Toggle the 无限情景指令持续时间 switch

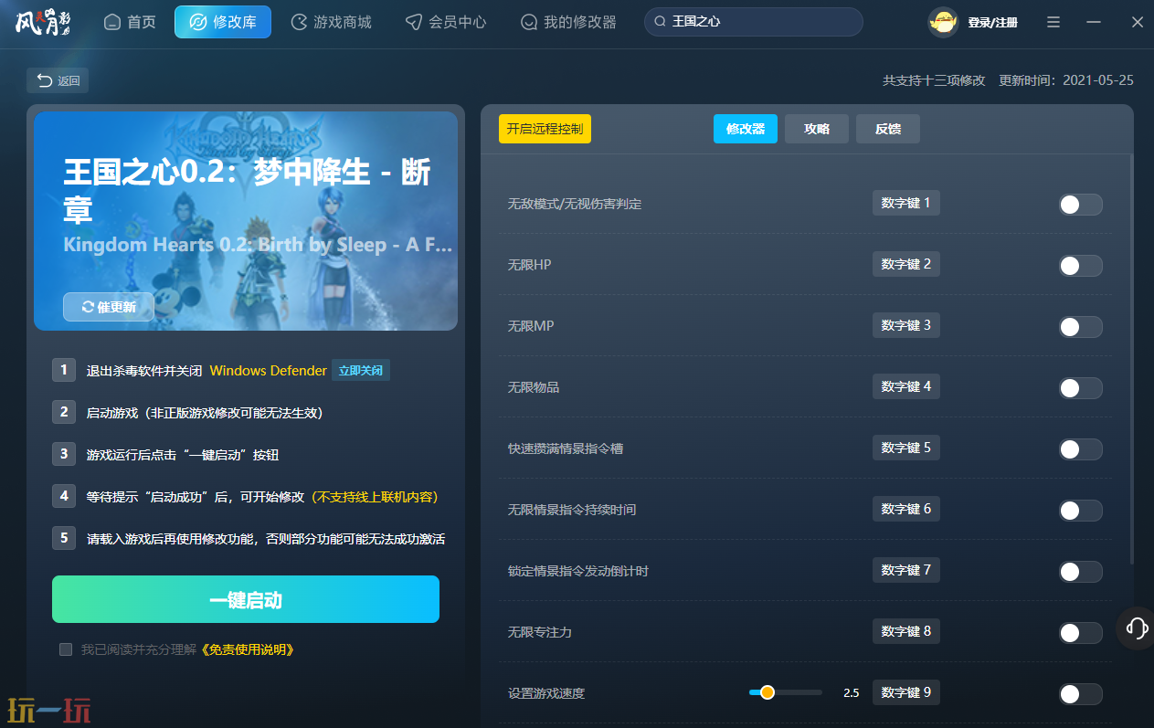[x=1081, y=511]
